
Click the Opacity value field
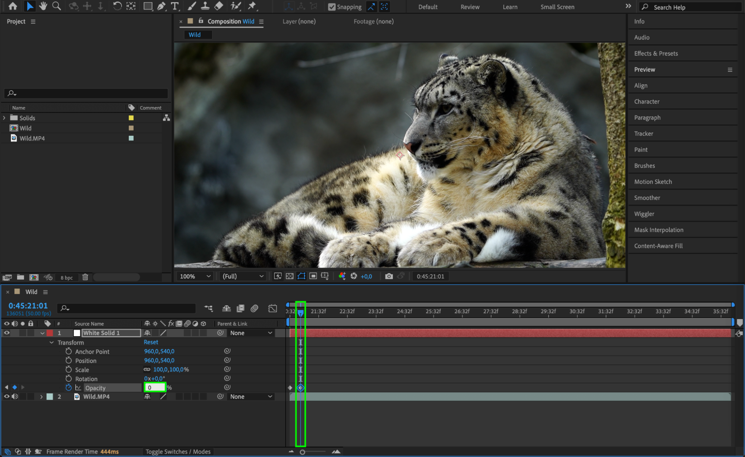pyautogui.click(x=154, y=388)
